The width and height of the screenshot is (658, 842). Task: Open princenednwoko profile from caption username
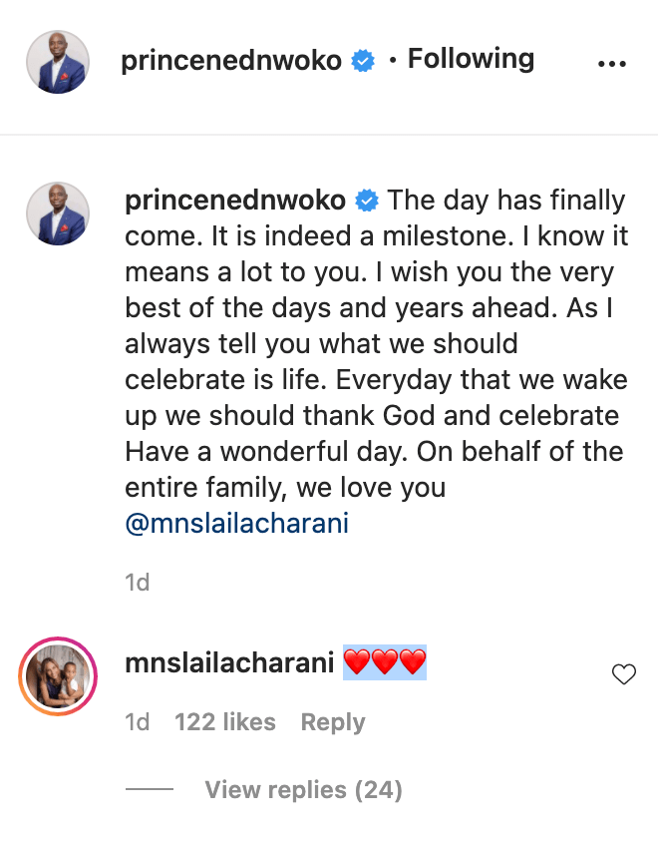click(x=235, y=201)
